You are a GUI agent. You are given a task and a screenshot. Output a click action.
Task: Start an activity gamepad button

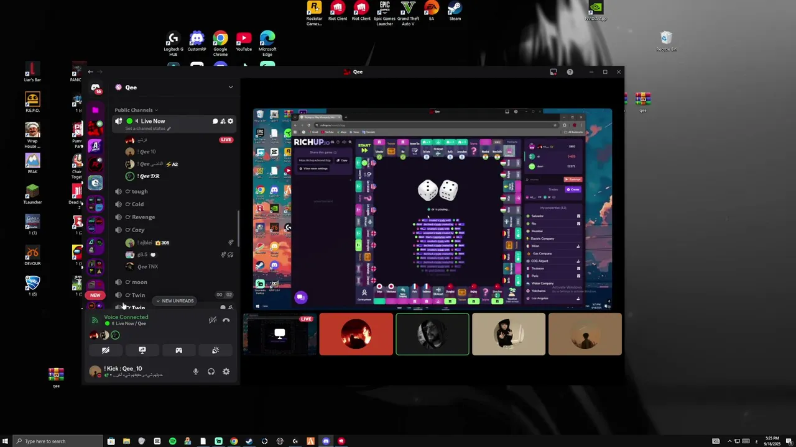click(x=178, y=350)
